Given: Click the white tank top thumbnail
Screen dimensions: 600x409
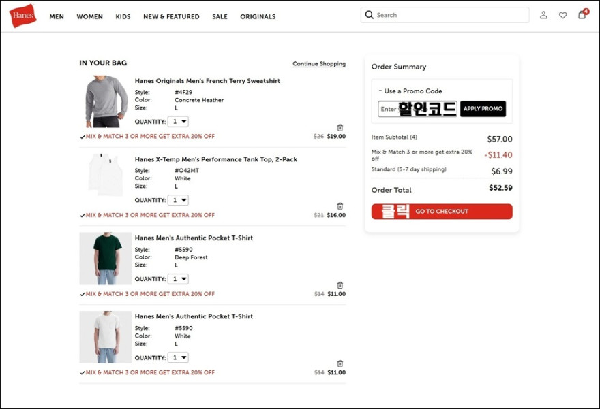Looking at the screenshot, I should 106,174.
